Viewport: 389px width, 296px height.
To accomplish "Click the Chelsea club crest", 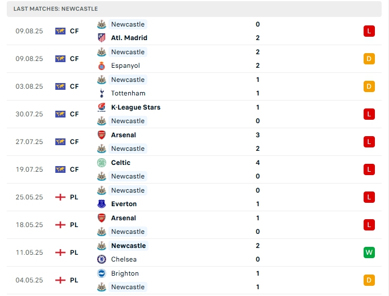I will (102, 259).
